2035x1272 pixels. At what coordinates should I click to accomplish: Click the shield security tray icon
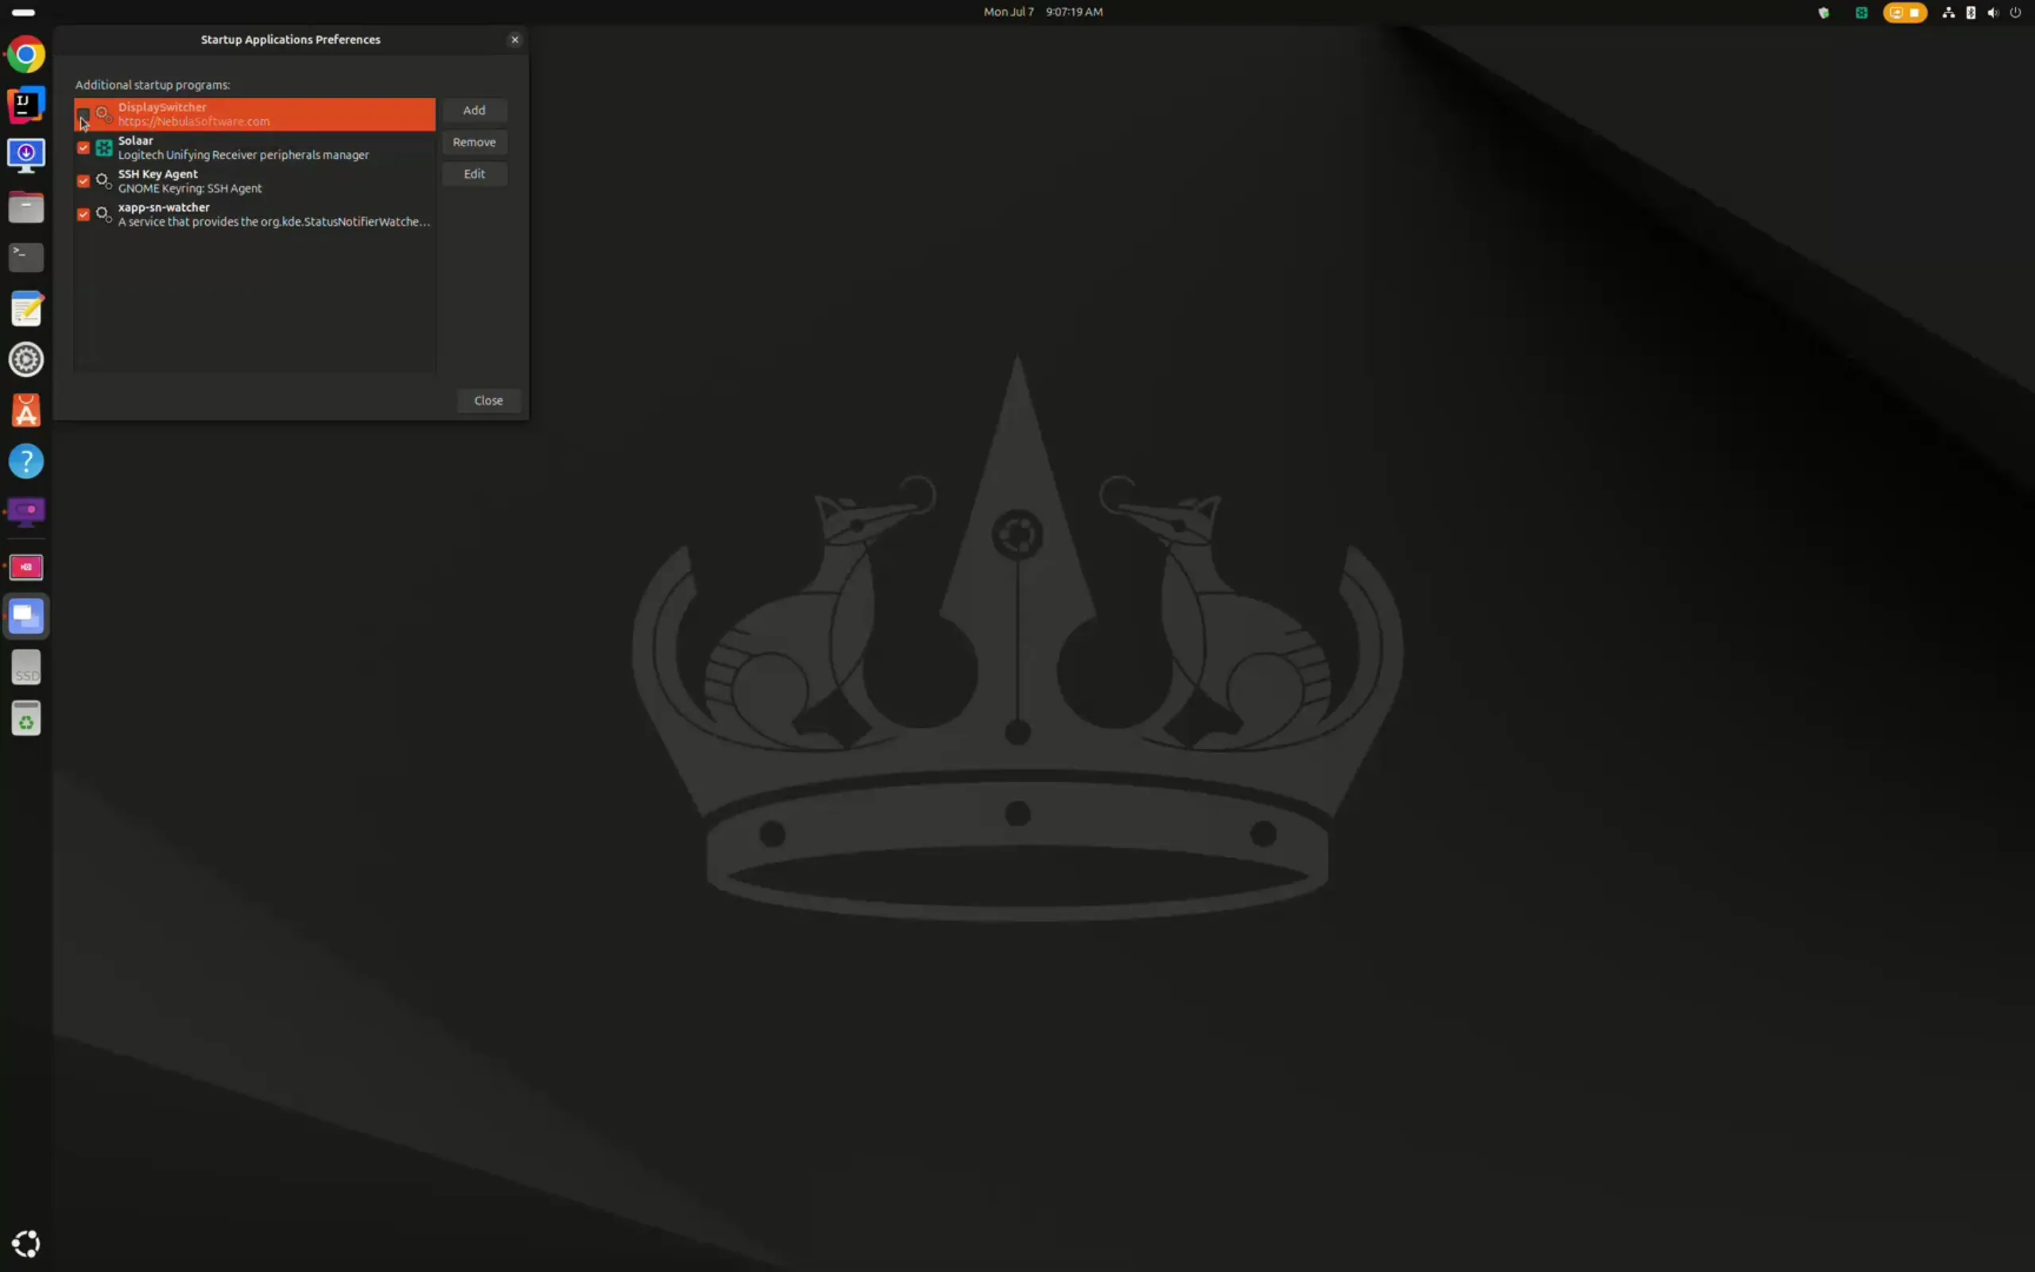[x=1823, y=13]
